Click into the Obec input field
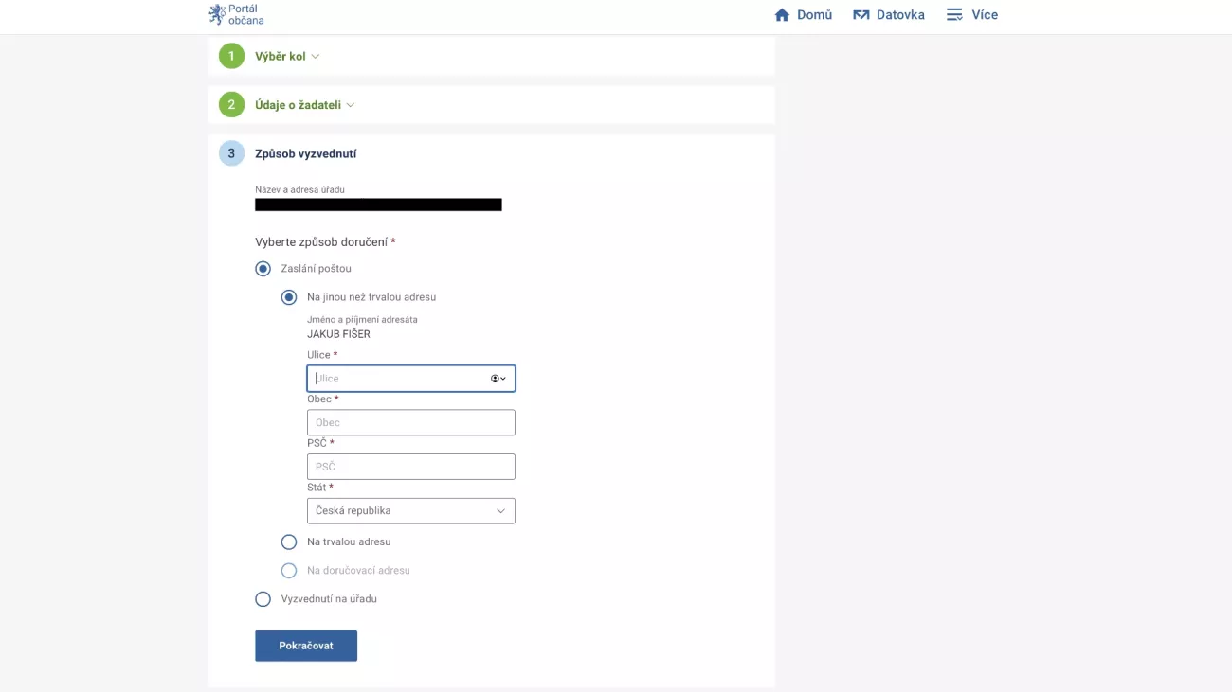The image size is (1232, 692). [x=410, y=422]
